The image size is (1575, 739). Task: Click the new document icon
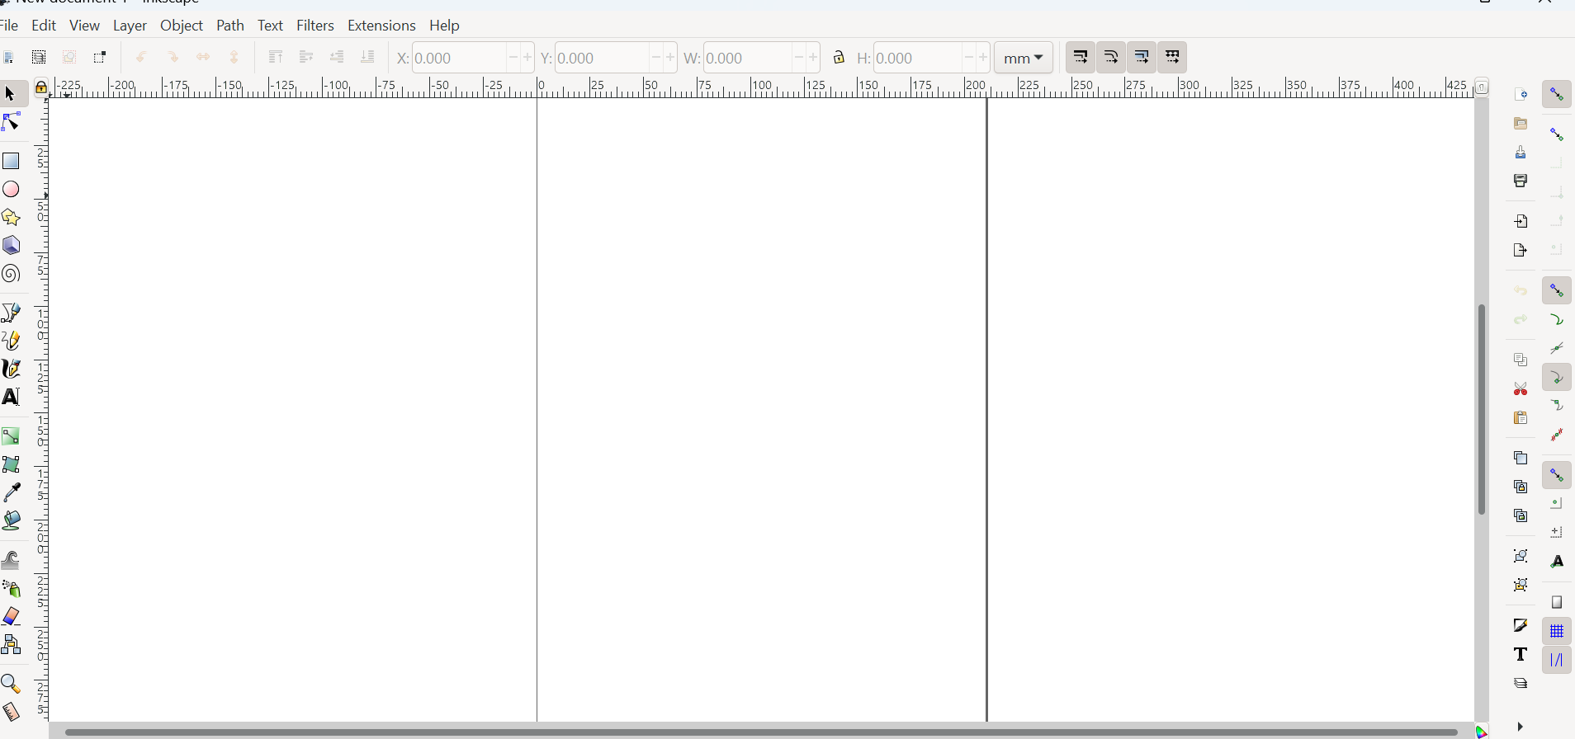click(x=1521, y=95)
